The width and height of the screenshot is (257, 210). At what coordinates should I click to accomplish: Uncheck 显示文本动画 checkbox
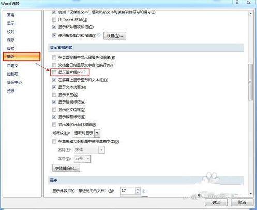[54, 87]
